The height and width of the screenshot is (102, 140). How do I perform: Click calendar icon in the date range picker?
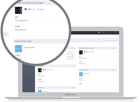click(104, 41)
